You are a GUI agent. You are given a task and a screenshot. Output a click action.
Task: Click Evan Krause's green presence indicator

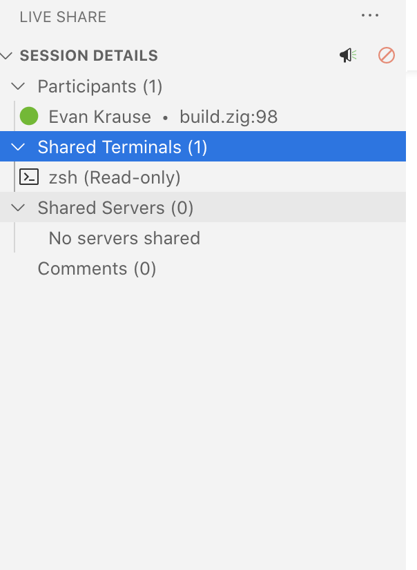28,116
